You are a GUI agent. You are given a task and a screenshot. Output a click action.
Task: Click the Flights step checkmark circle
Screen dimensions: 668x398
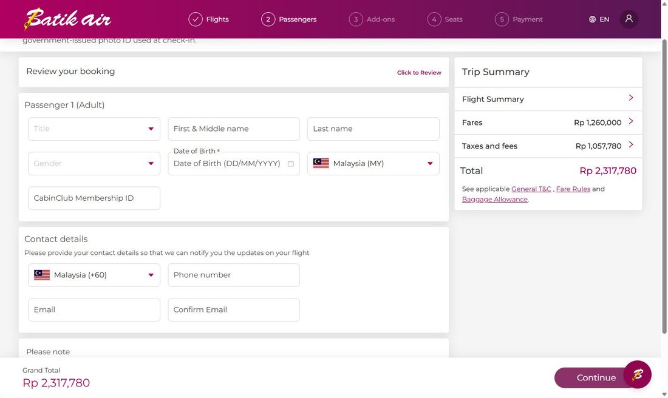196,19
